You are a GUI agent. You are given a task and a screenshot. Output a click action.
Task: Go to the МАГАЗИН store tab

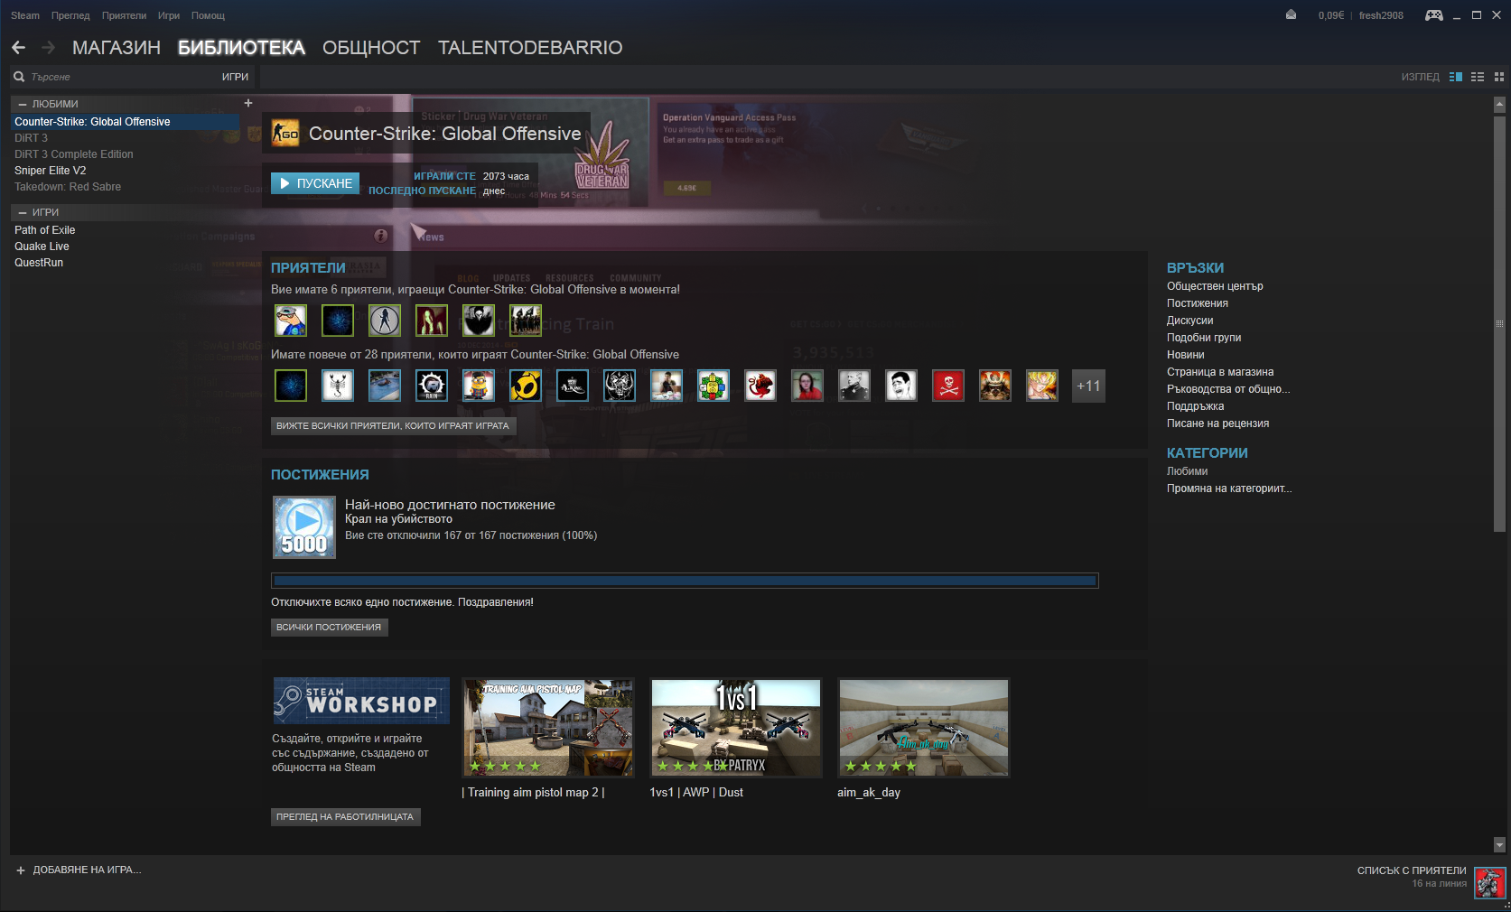click(x=117, y=48)
